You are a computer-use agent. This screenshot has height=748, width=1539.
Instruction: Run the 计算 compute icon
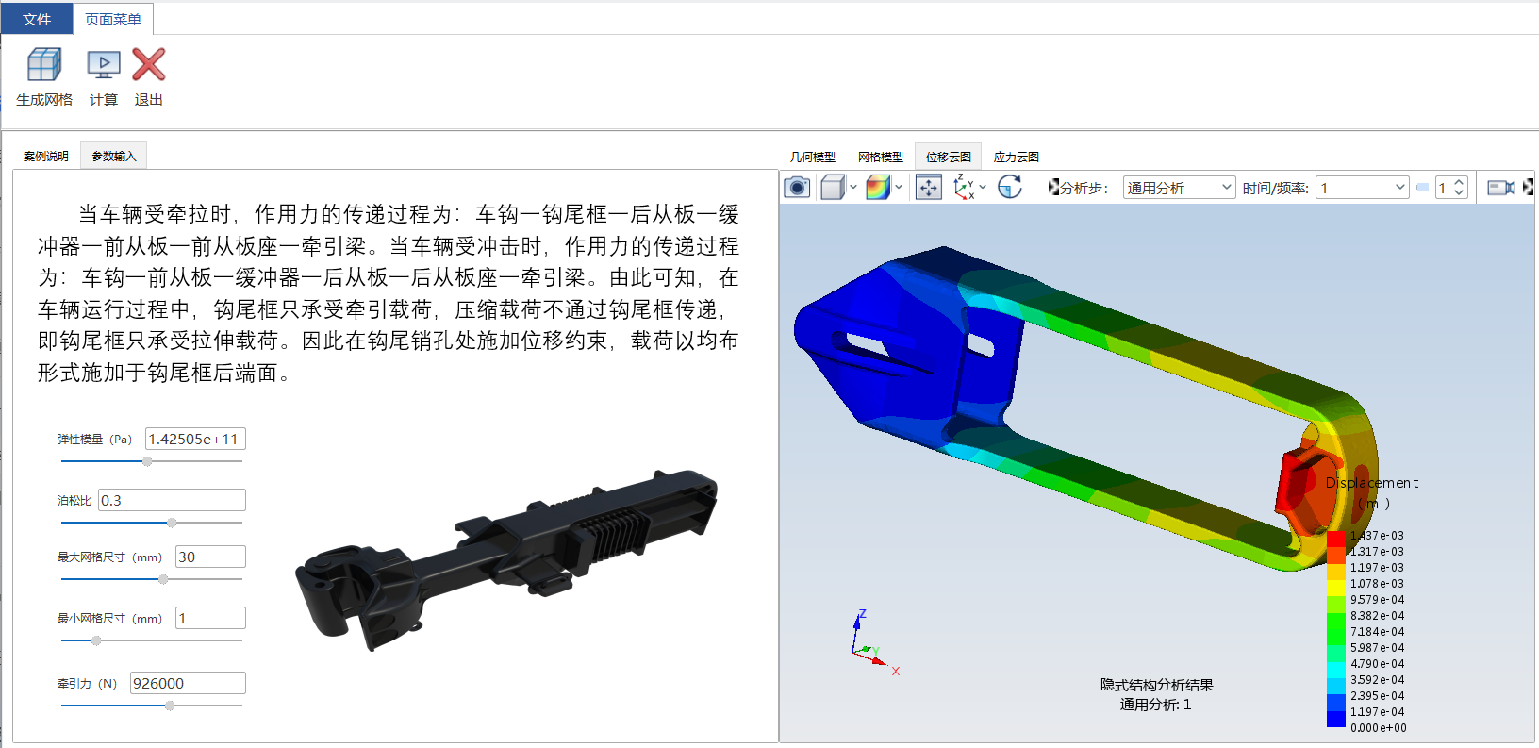pos(104,66)
